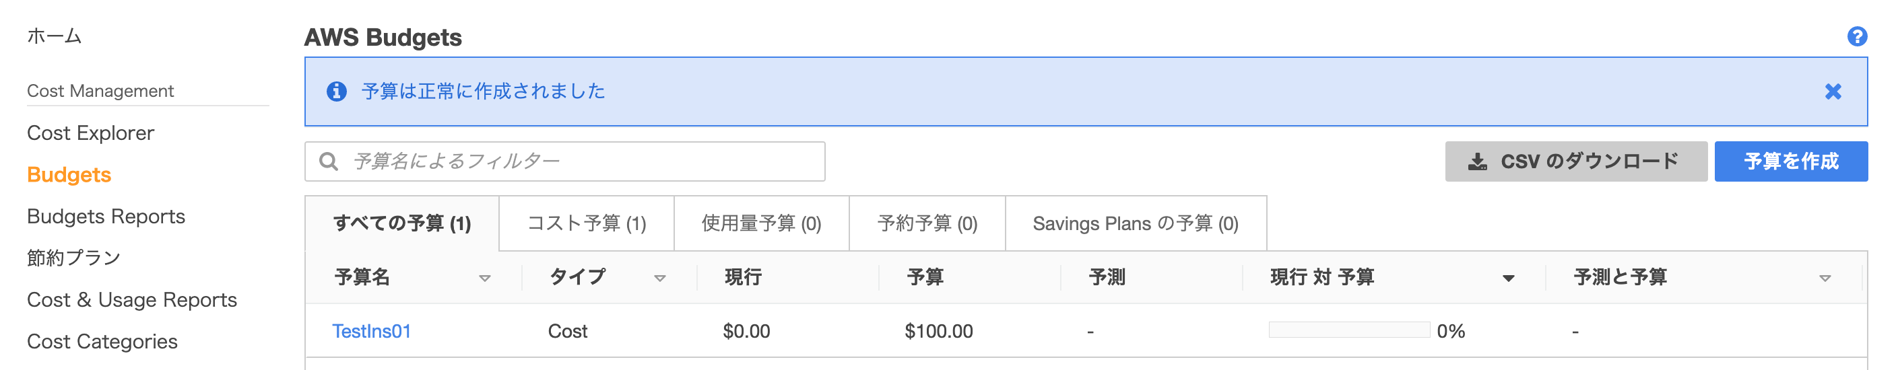
Task: Click the search magnifier icon
Action: pyautogui.click(x=329, y=161)
